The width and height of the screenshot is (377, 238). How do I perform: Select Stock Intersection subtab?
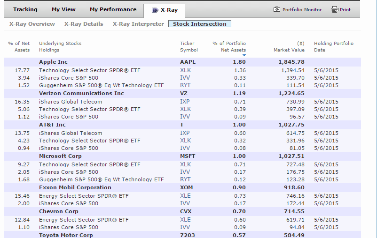point(200,24)
